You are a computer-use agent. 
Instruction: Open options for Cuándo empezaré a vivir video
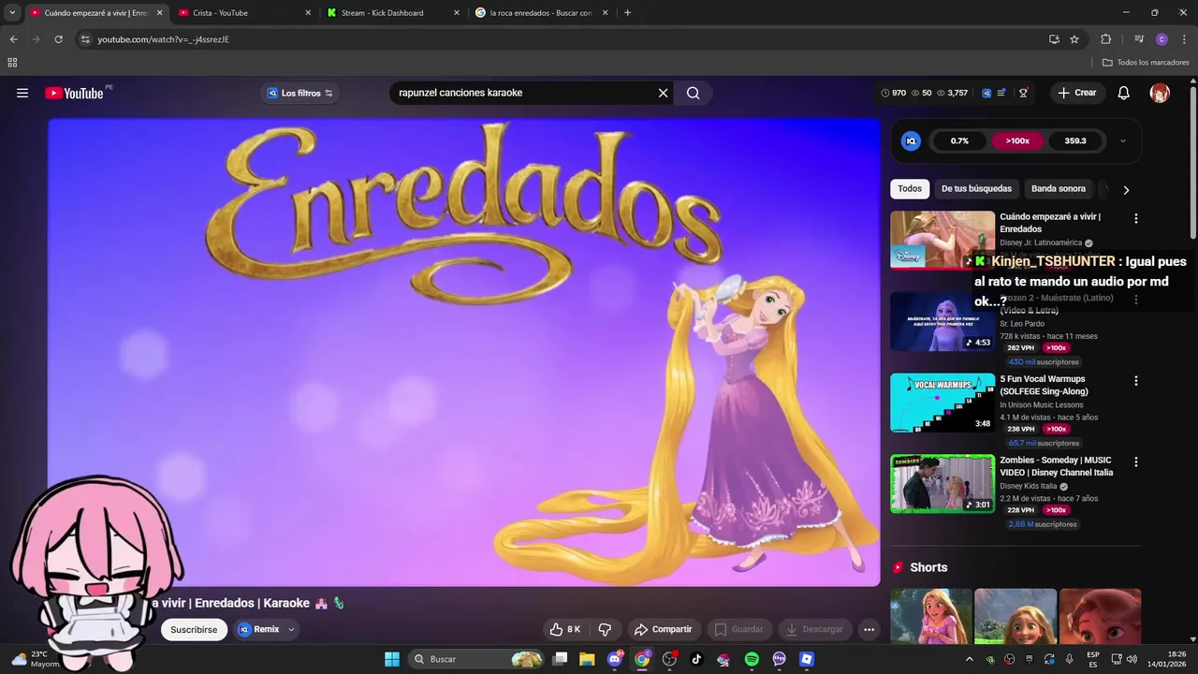1136,218
